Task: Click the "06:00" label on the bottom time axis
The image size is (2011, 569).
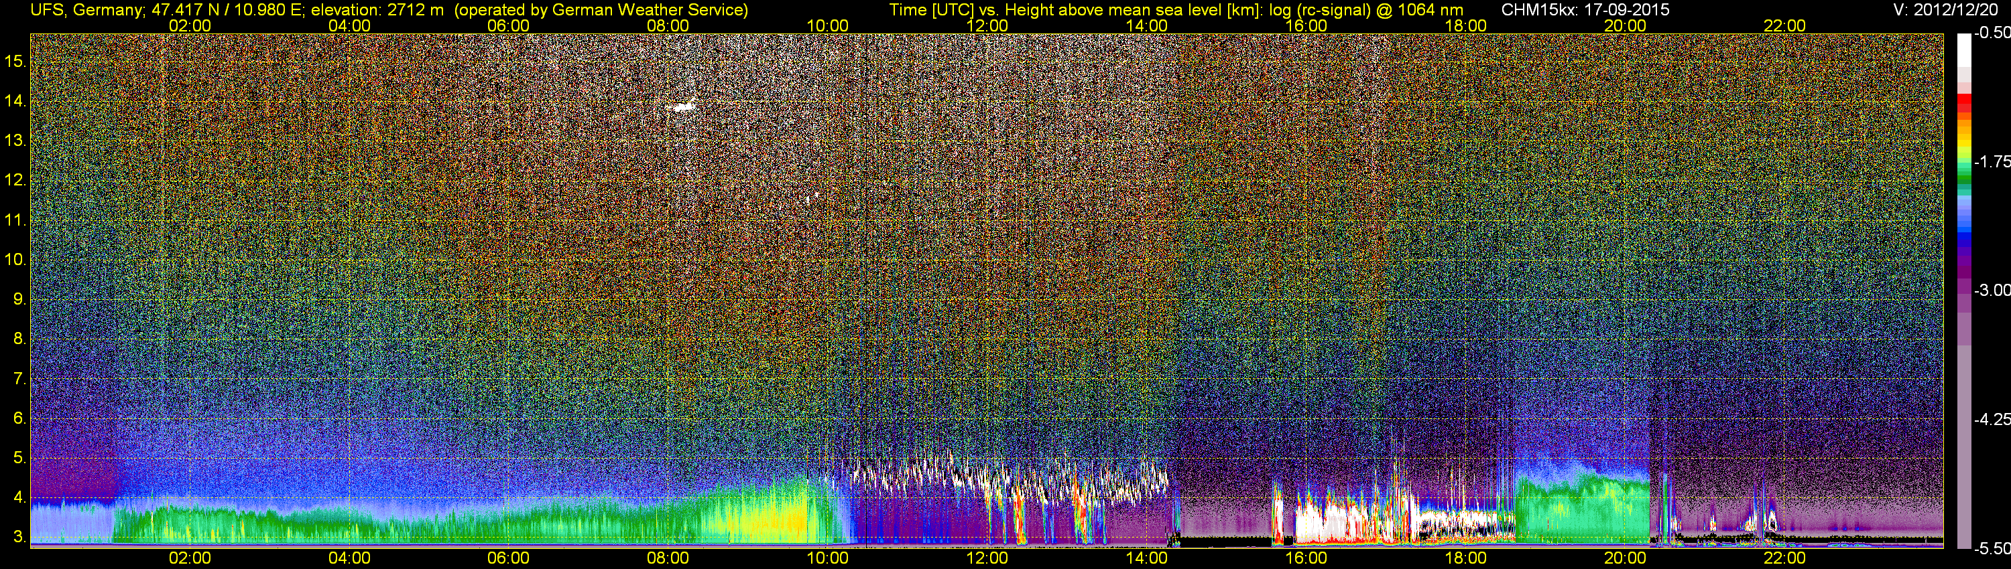Action: (508, 558)
